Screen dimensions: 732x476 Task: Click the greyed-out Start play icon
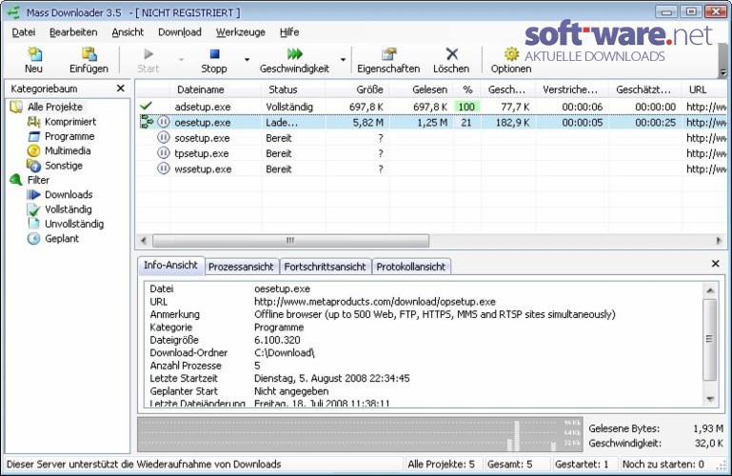click(148, 54)
